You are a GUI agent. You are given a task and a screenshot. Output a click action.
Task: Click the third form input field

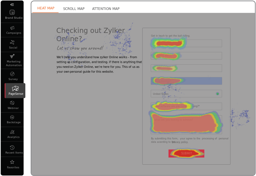click(x=186, y=68)
